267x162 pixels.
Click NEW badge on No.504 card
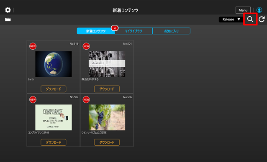[x=86, y=46]
